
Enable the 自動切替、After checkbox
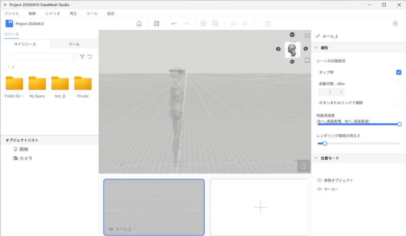click(398, 82)
